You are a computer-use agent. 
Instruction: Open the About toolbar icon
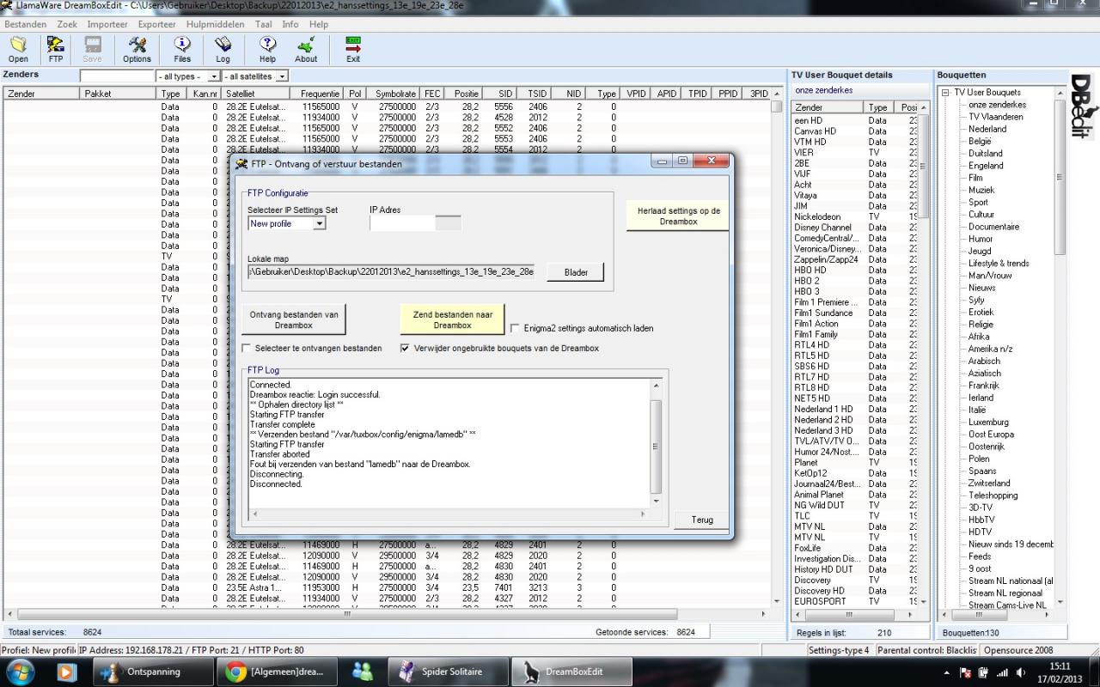[x=306, y=50]
